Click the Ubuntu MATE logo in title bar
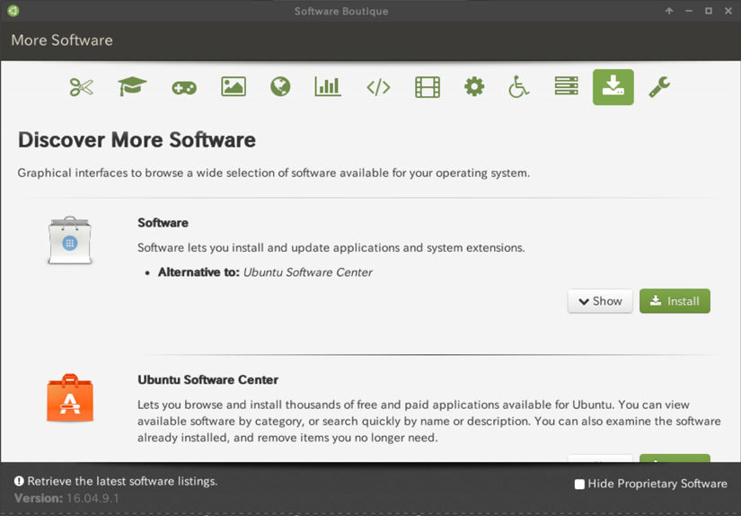The image size is (741, 516). tap(13, 11)
